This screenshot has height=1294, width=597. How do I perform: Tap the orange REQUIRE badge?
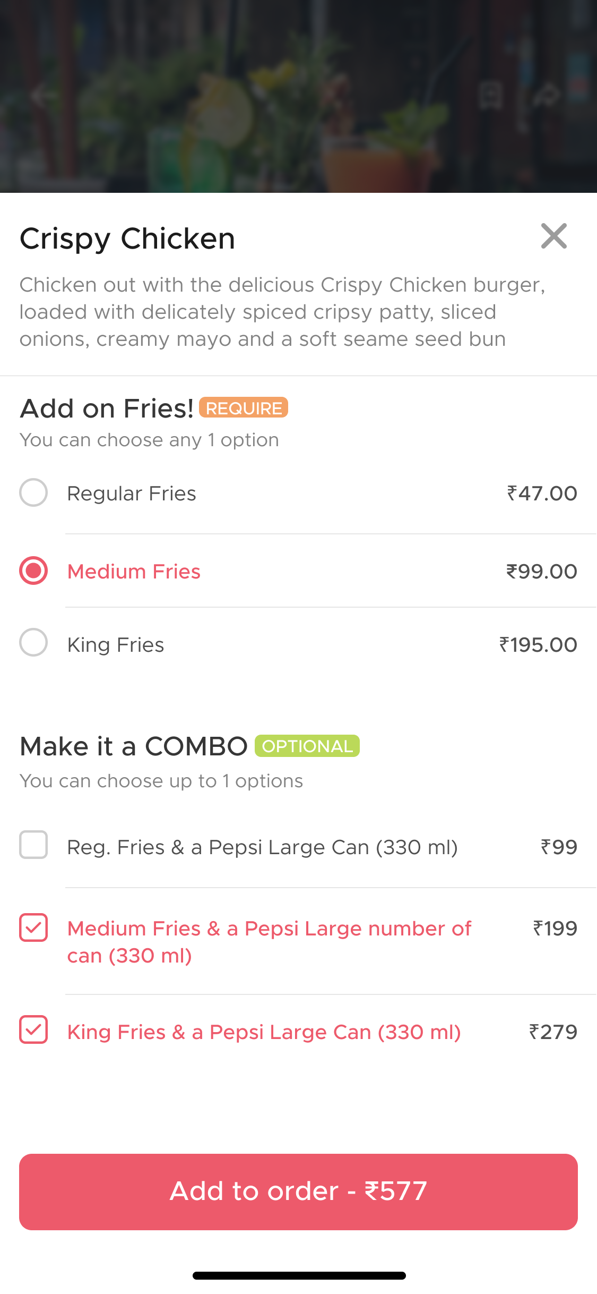point(244,408)
